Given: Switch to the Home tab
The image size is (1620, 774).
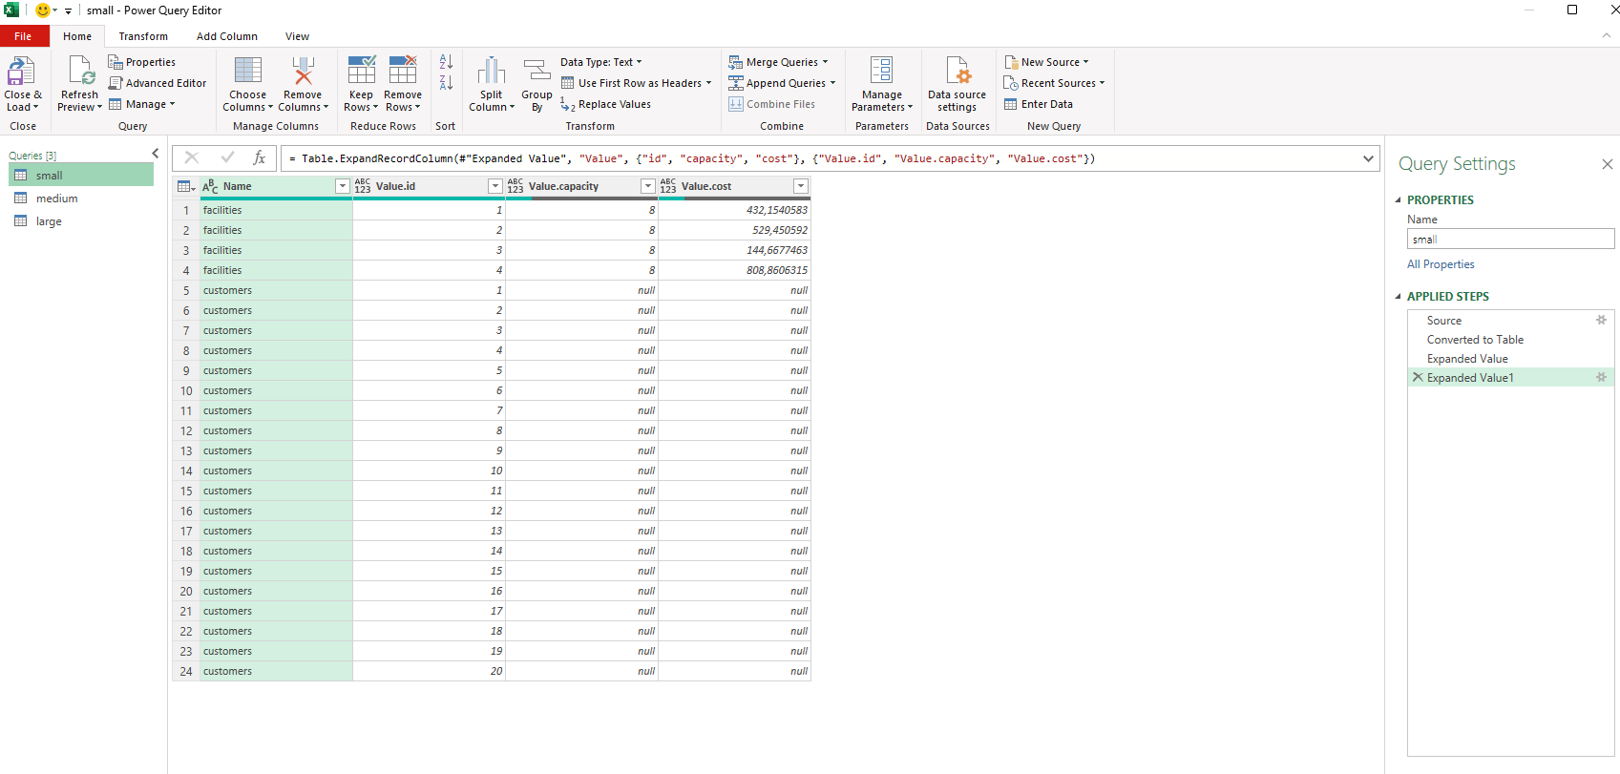Looking at the screenshot, I should coord(77,36).
